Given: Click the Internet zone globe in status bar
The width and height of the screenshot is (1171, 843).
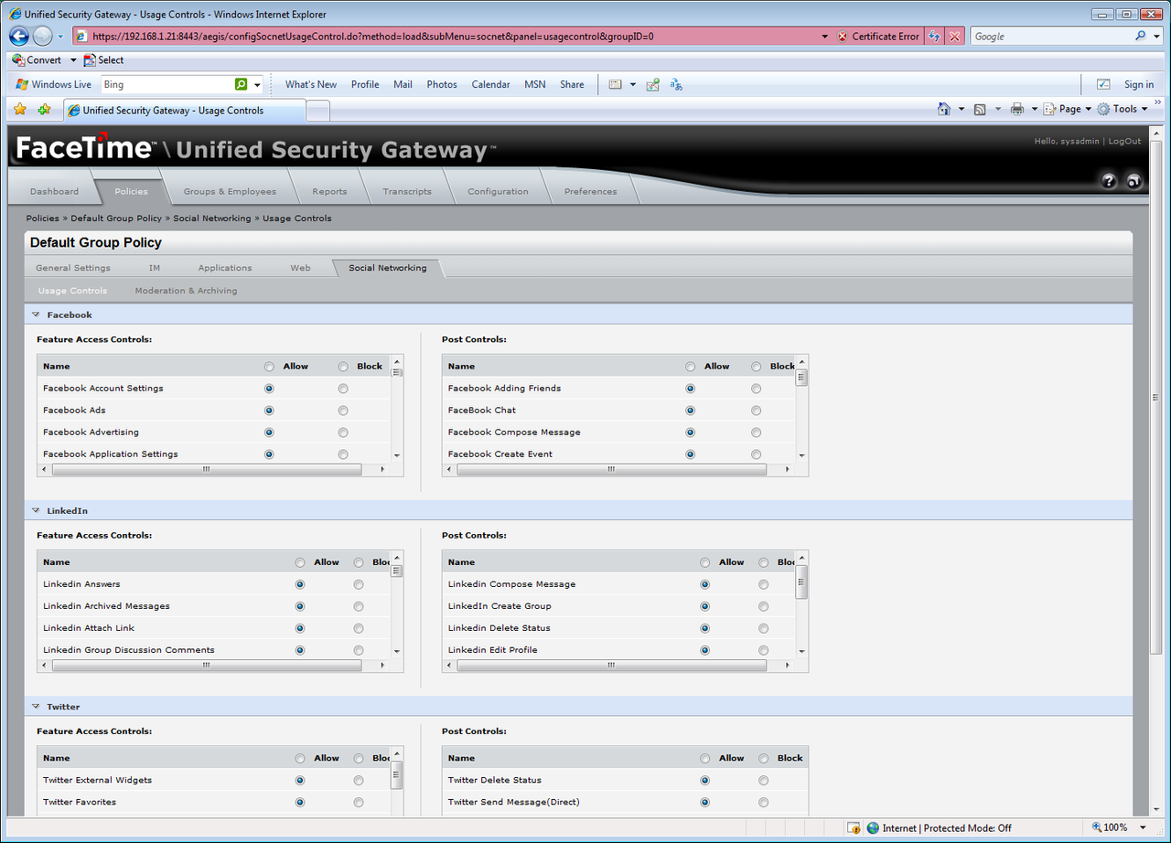Looking at the screenshot, I should click(x=873, y=828).
